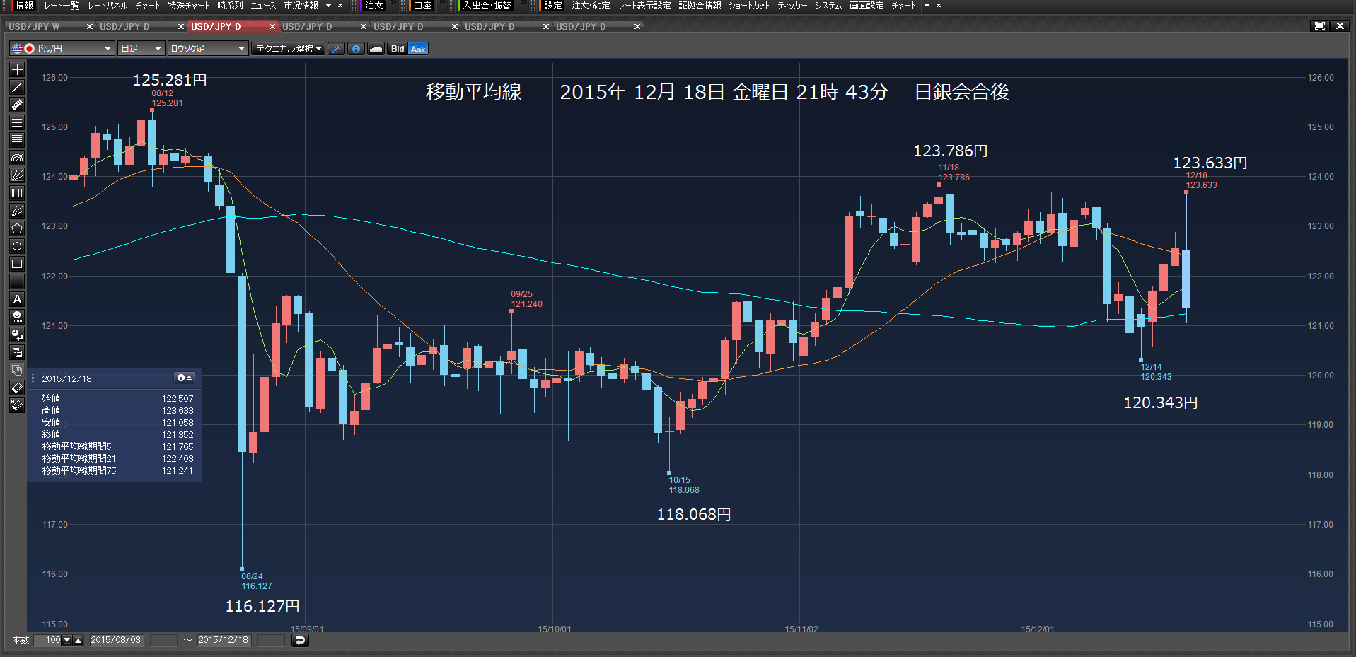Select the pentagon shape tool
The width and height of the screenshot is (1356, 657).
(17, 228)
